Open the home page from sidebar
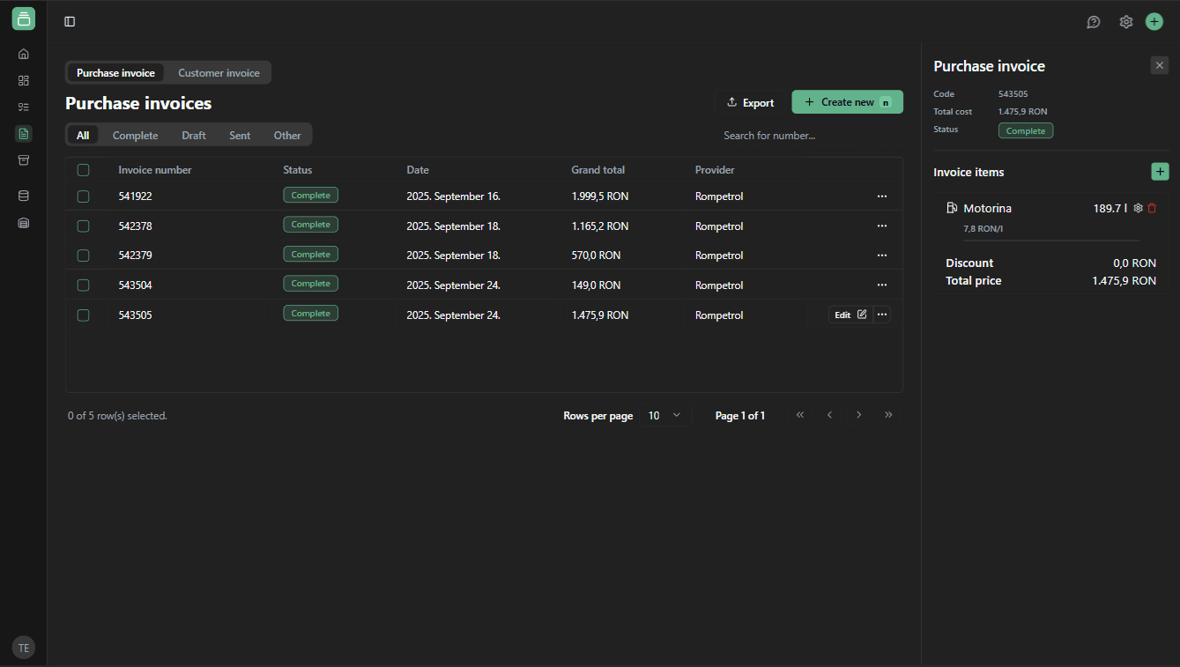Screen dimensions: 1180x667 click(x=24, y=54)
